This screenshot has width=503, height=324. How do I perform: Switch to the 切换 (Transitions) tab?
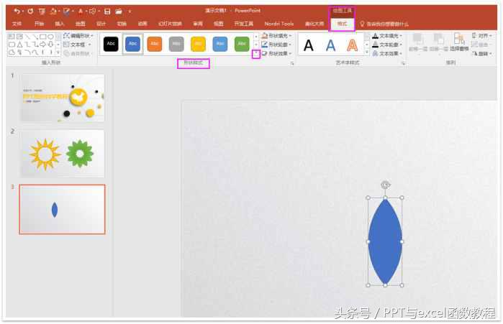[x=122, y=24]
